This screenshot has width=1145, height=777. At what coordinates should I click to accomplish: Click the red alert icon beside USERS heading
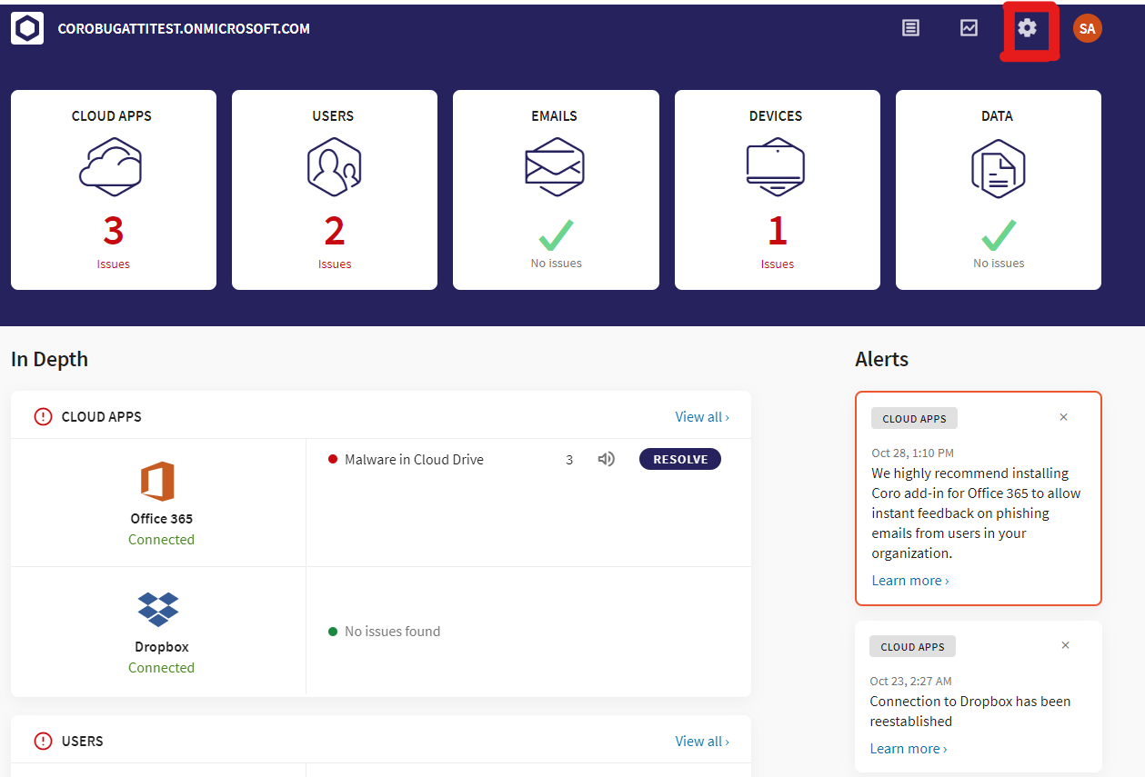tap(43, 741)
